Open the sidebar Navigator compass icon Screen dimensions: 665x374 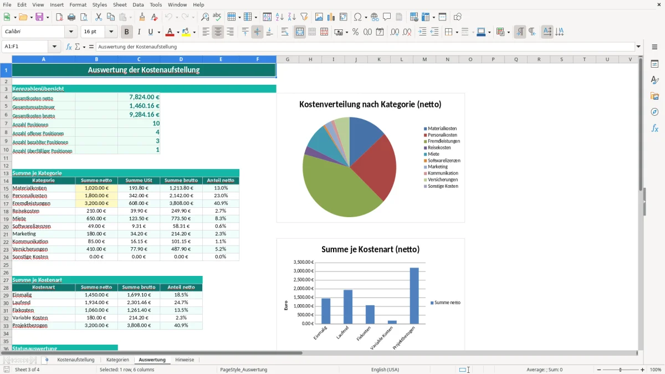pyautogui.click(x=654, y=112)
